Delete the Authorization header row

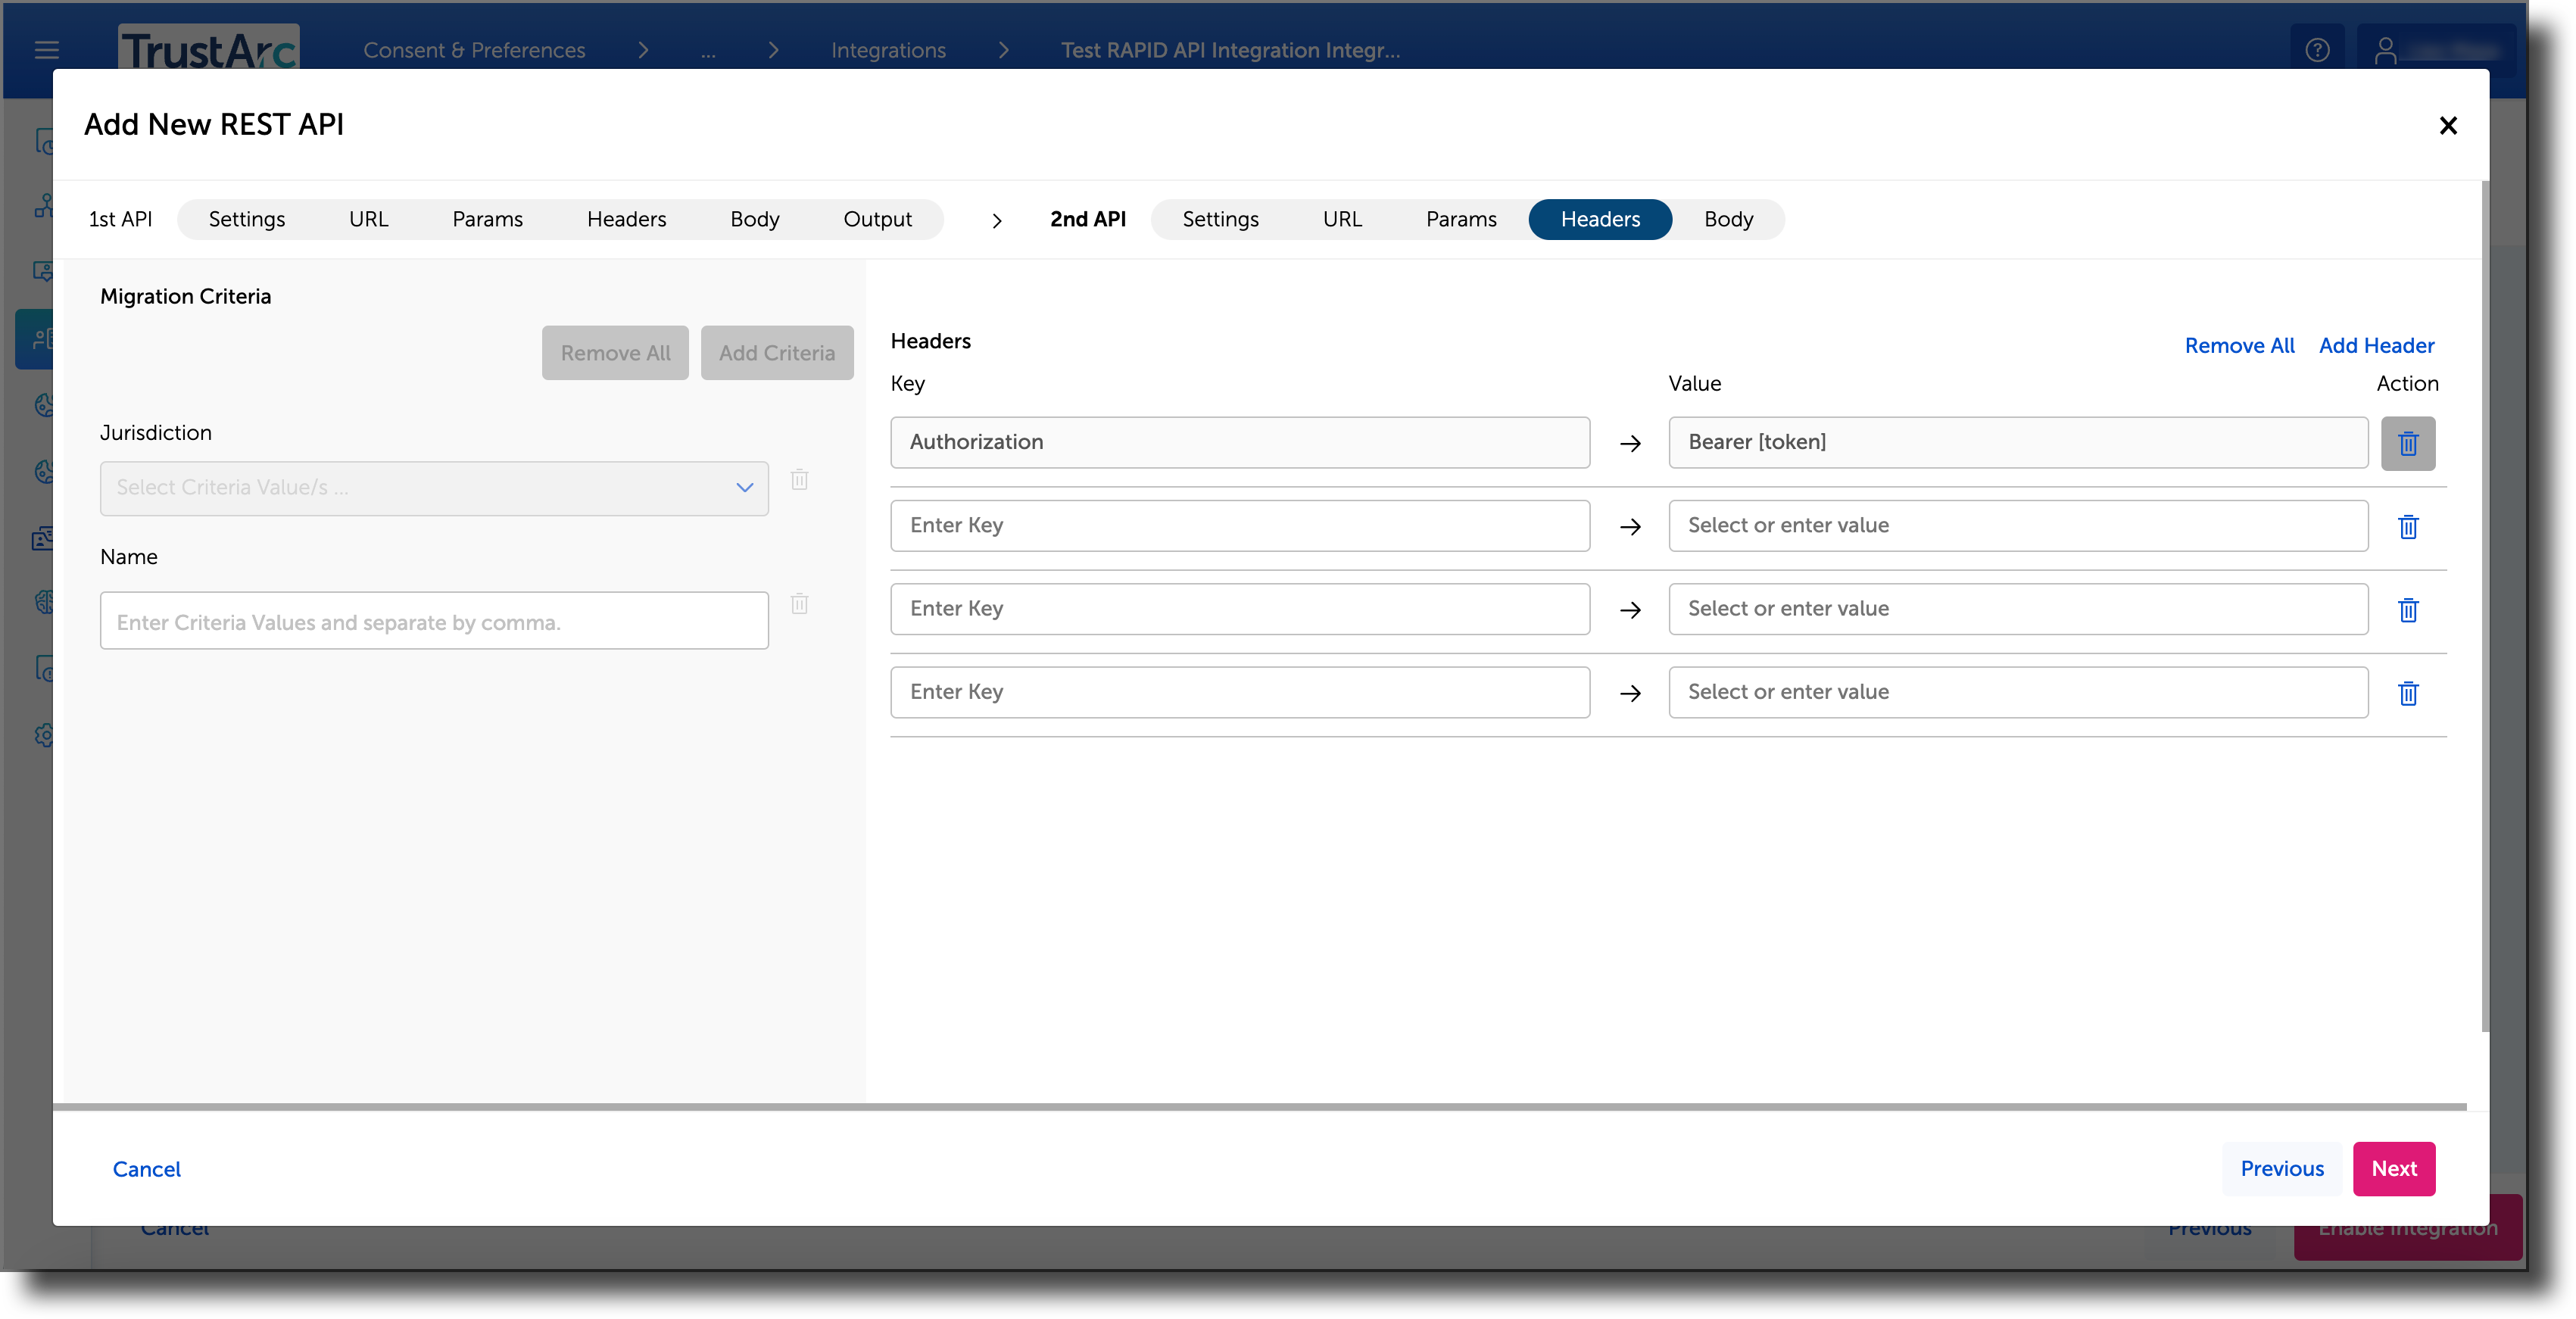point(2407,443)
